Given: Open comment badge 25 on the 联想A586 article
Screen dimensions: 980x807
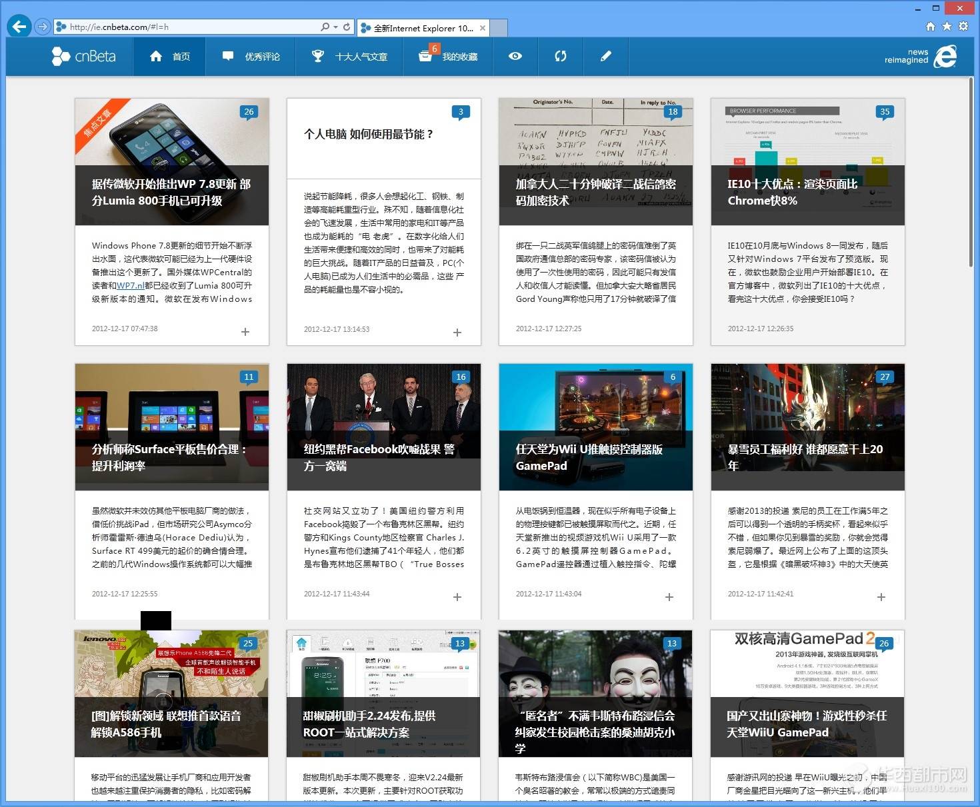Looking at the screenshot, I should click(248, 644).
